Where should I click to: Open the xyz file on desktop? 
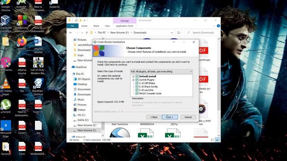tap(38, 128)
